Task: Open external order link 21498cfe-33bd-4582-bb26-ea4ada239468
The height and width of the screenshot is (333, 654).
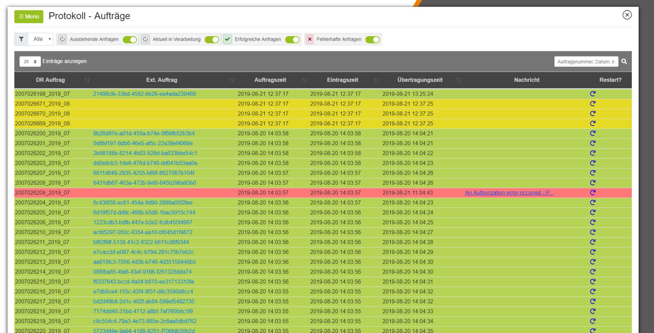Action: point(144,94)
